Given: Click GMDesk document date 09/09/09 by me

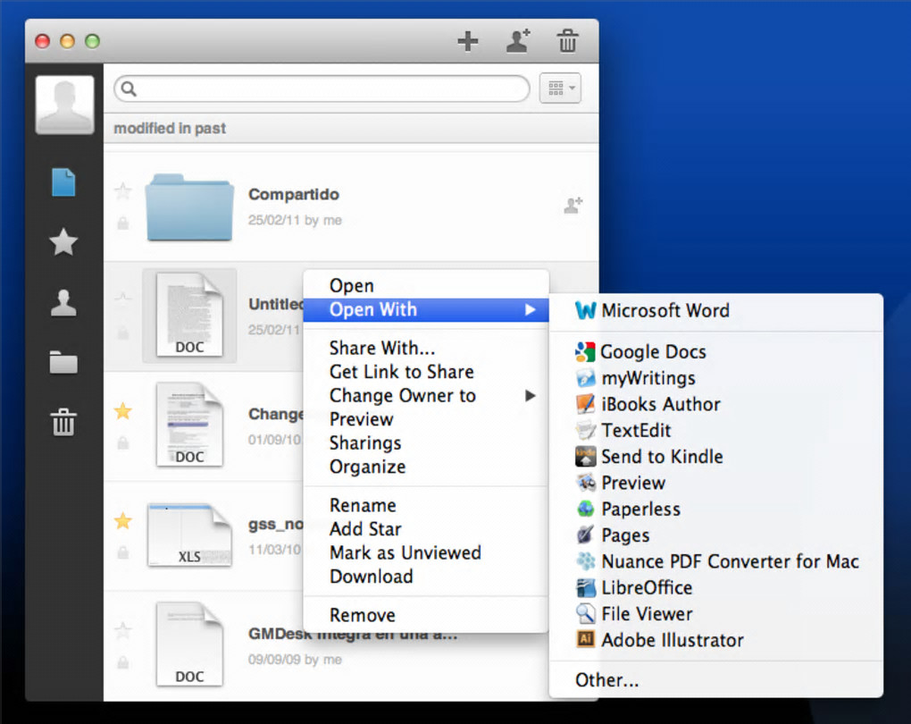Looking at the screenshot, I should 295,660.
